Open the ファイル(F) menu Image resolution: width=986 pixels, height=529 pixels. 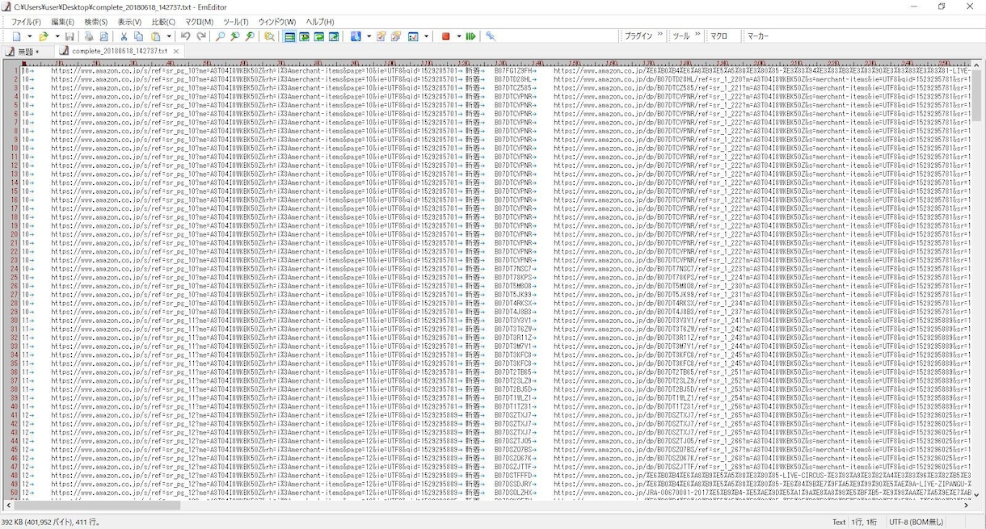click(x=26, y=22)
